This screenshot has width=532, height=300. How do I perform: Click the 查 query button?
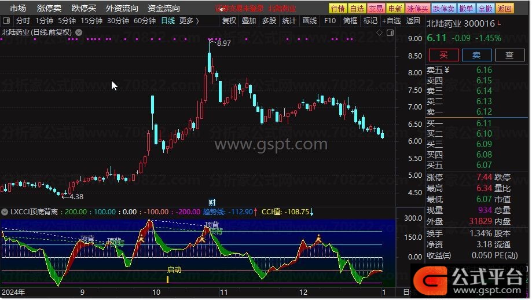(x=509, y=55)
